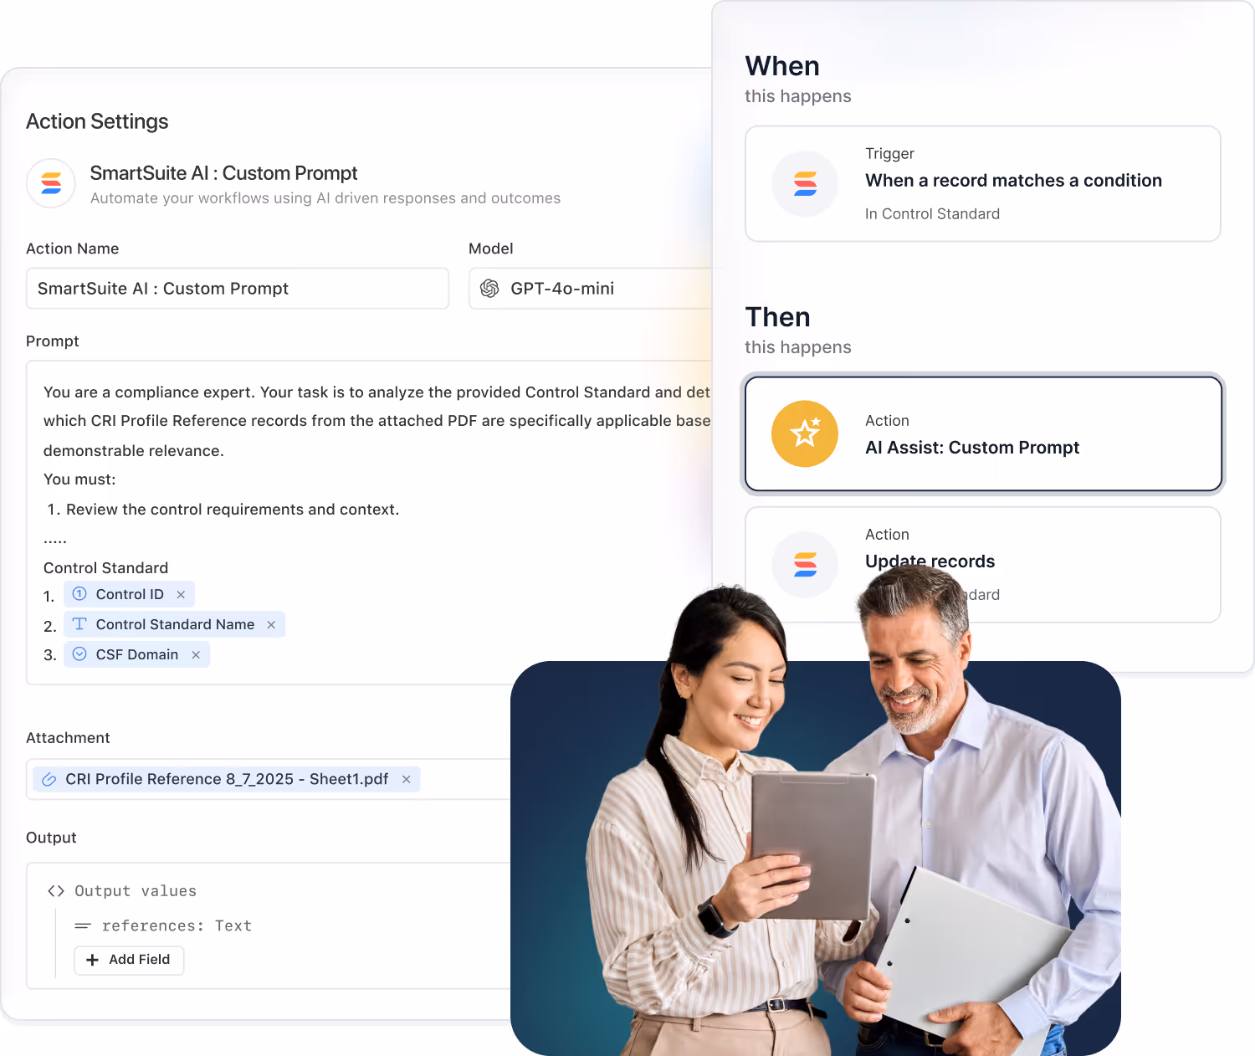Open the Trigger card When a record matches
This screenshot has width=1255, height=1056.
click(x=983, y=184)
